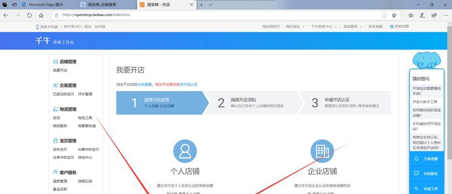The width and height of the screenshot is (452, 194).
Task: Close the 淘宝网 - 开店 tab
Action: click(x=192, y=5)
